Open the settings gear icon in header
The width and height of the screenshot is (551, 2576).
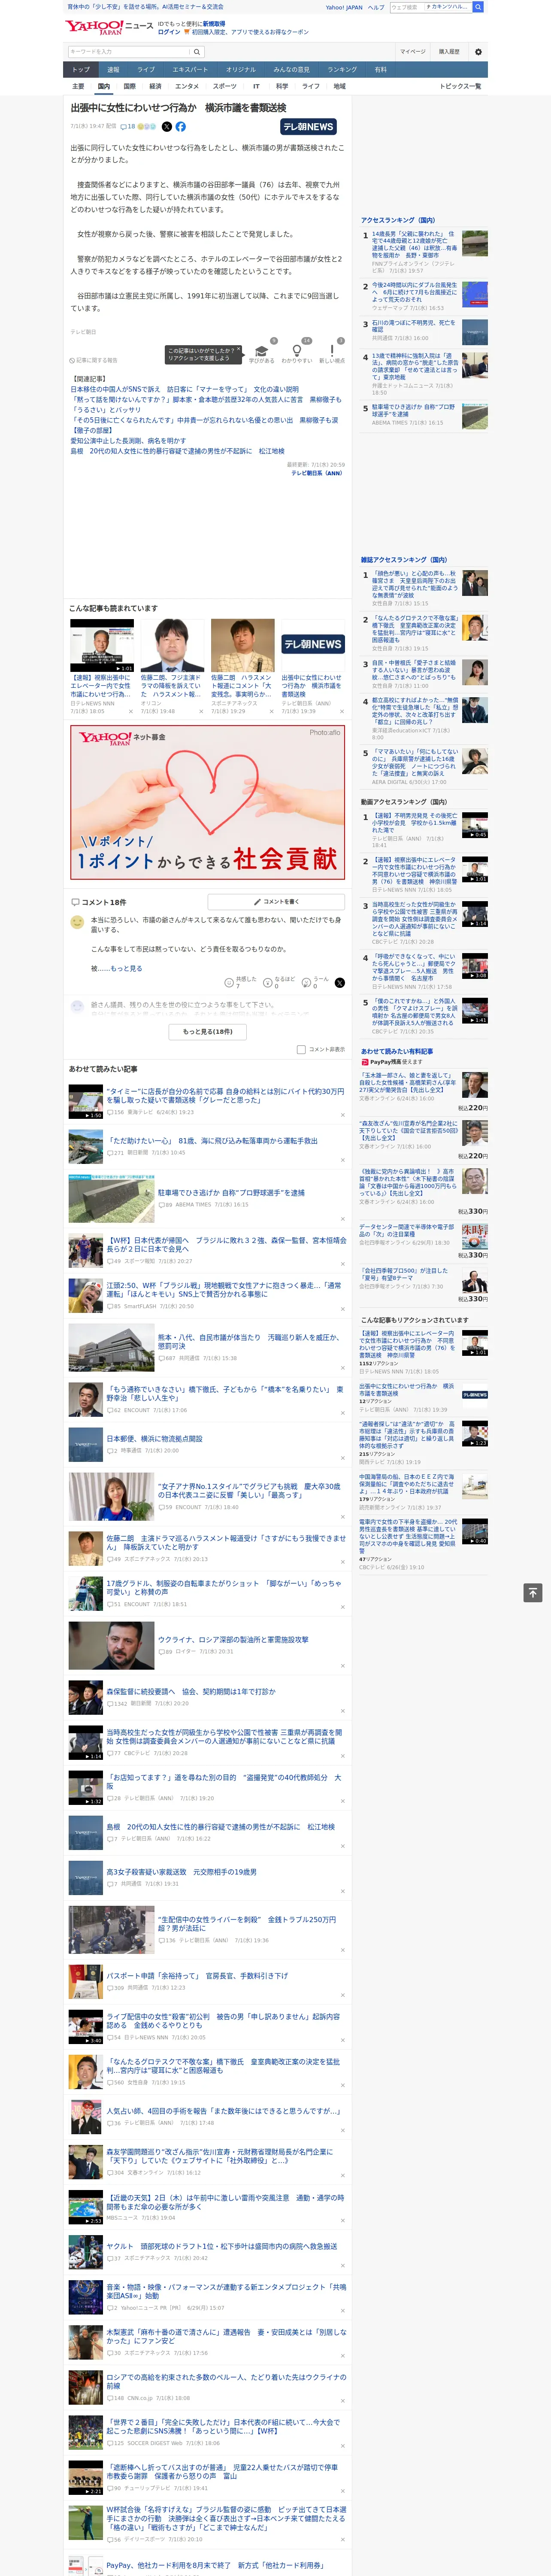coord(478,51)
